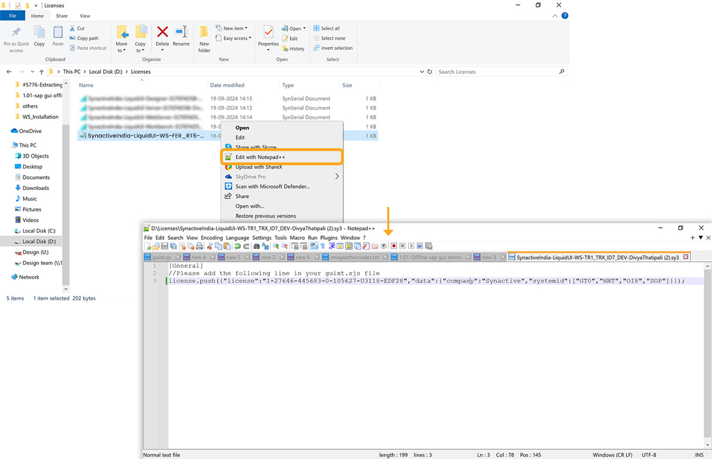Click Invert selection in the ribbon
This screenshot has height=459, width=712.
[333, 48]
